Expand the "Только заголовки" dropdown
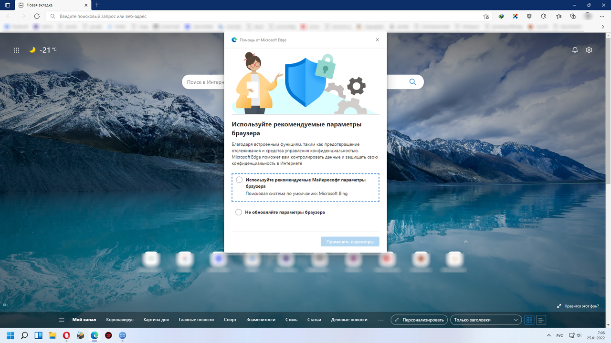The height and width of the screenshot is (343, 611). [x=485, y=320]
